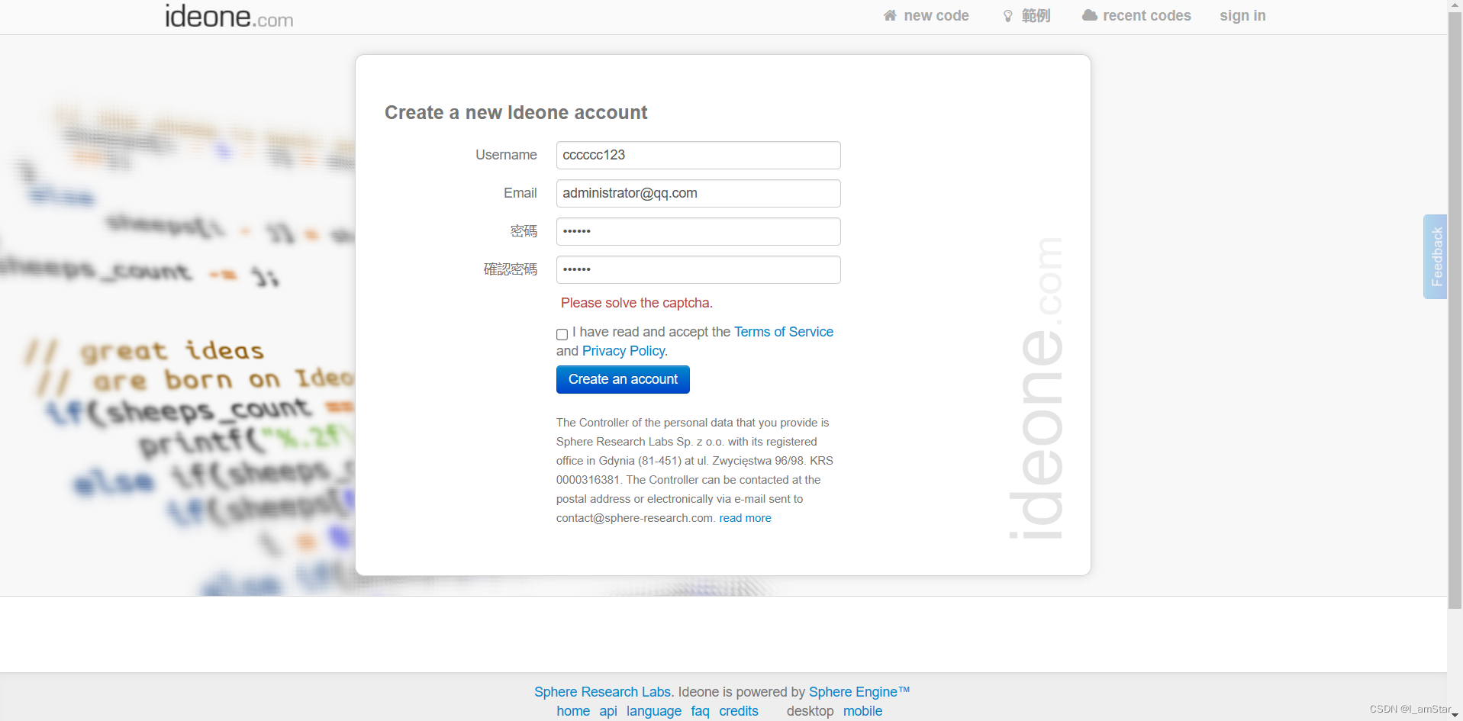The width and height of the screenshot is (1463, 721).
Task: Click the cloud icon beside recent codes
Action: 1089,15
